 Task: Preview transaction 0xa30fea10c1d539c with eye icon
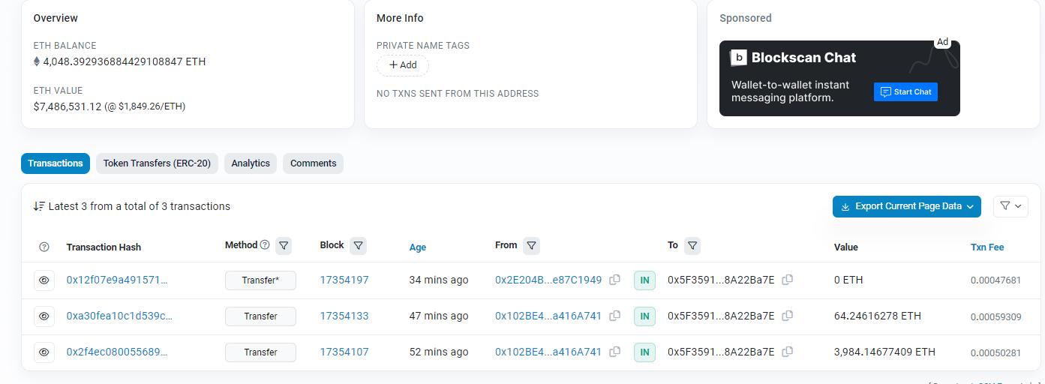(x=44, y=316)
